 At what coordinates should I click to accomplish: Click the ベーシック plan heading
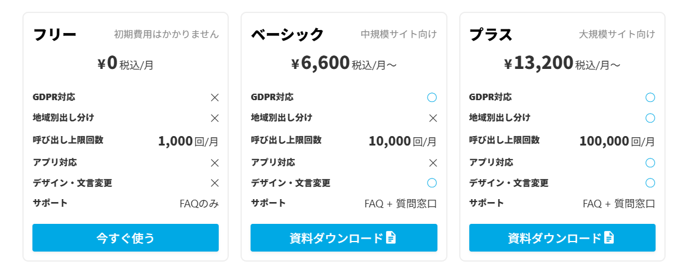(288, 34)
